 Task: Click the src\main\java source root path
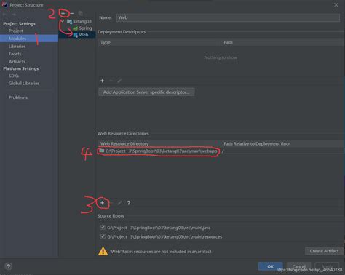(159, 228)
